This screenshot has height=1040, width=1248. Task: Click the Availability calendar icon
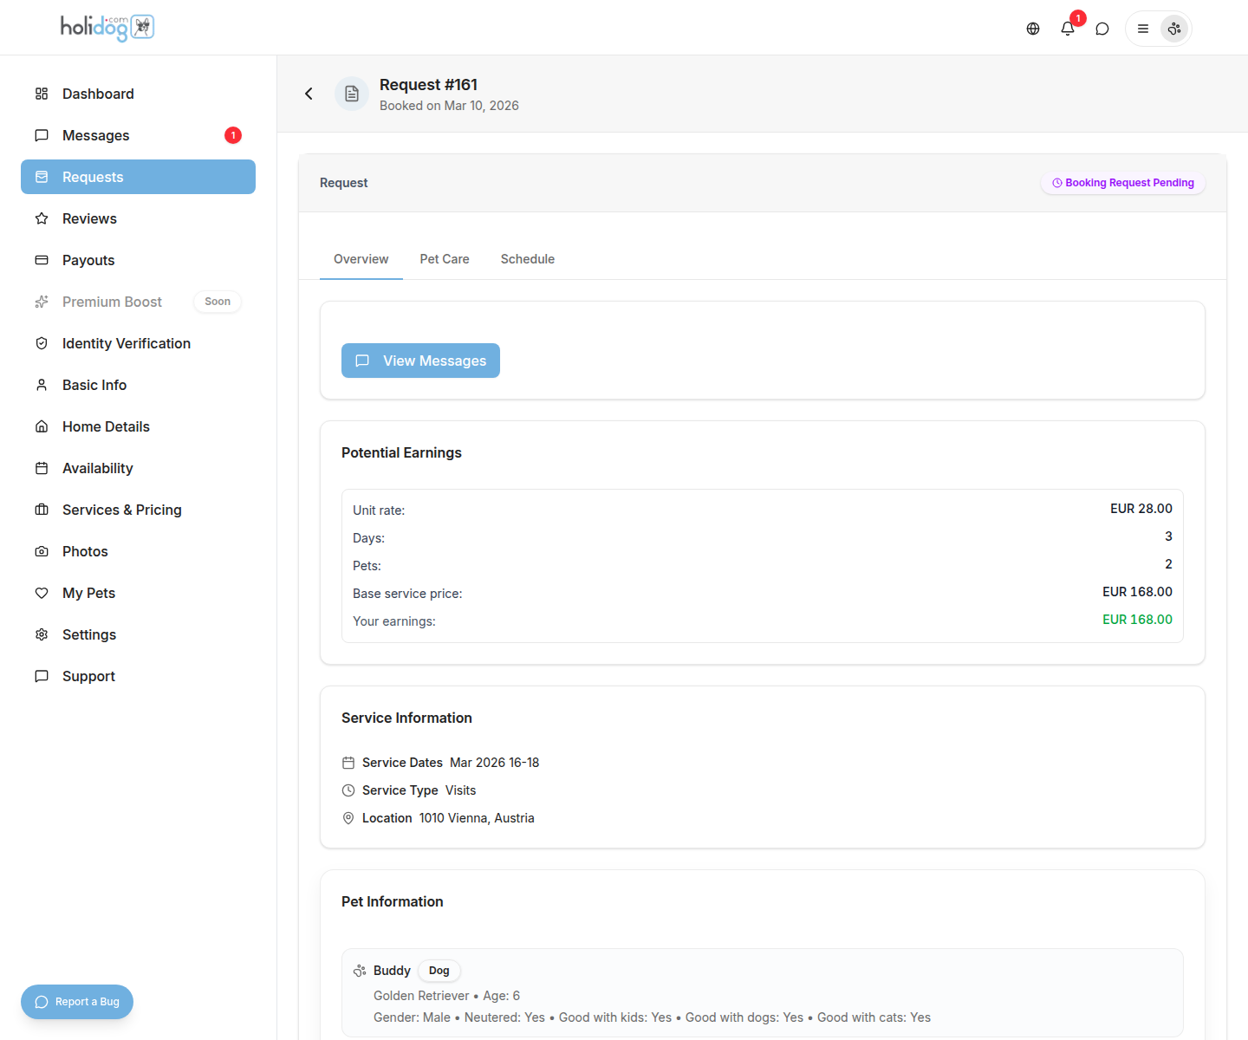tap(42, 468)
